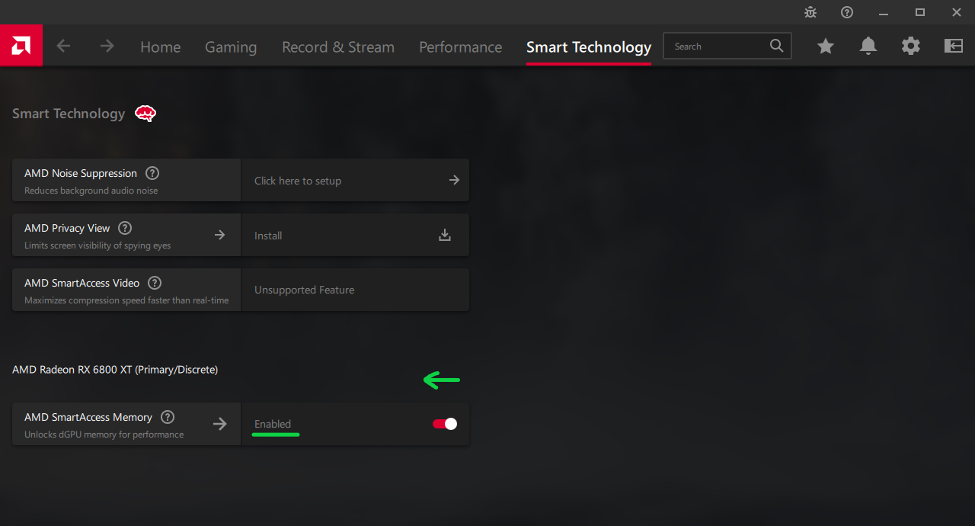Click 'Maximizes compression speed faster than real-time'
975x526 pixels.
tap(126, 300)
